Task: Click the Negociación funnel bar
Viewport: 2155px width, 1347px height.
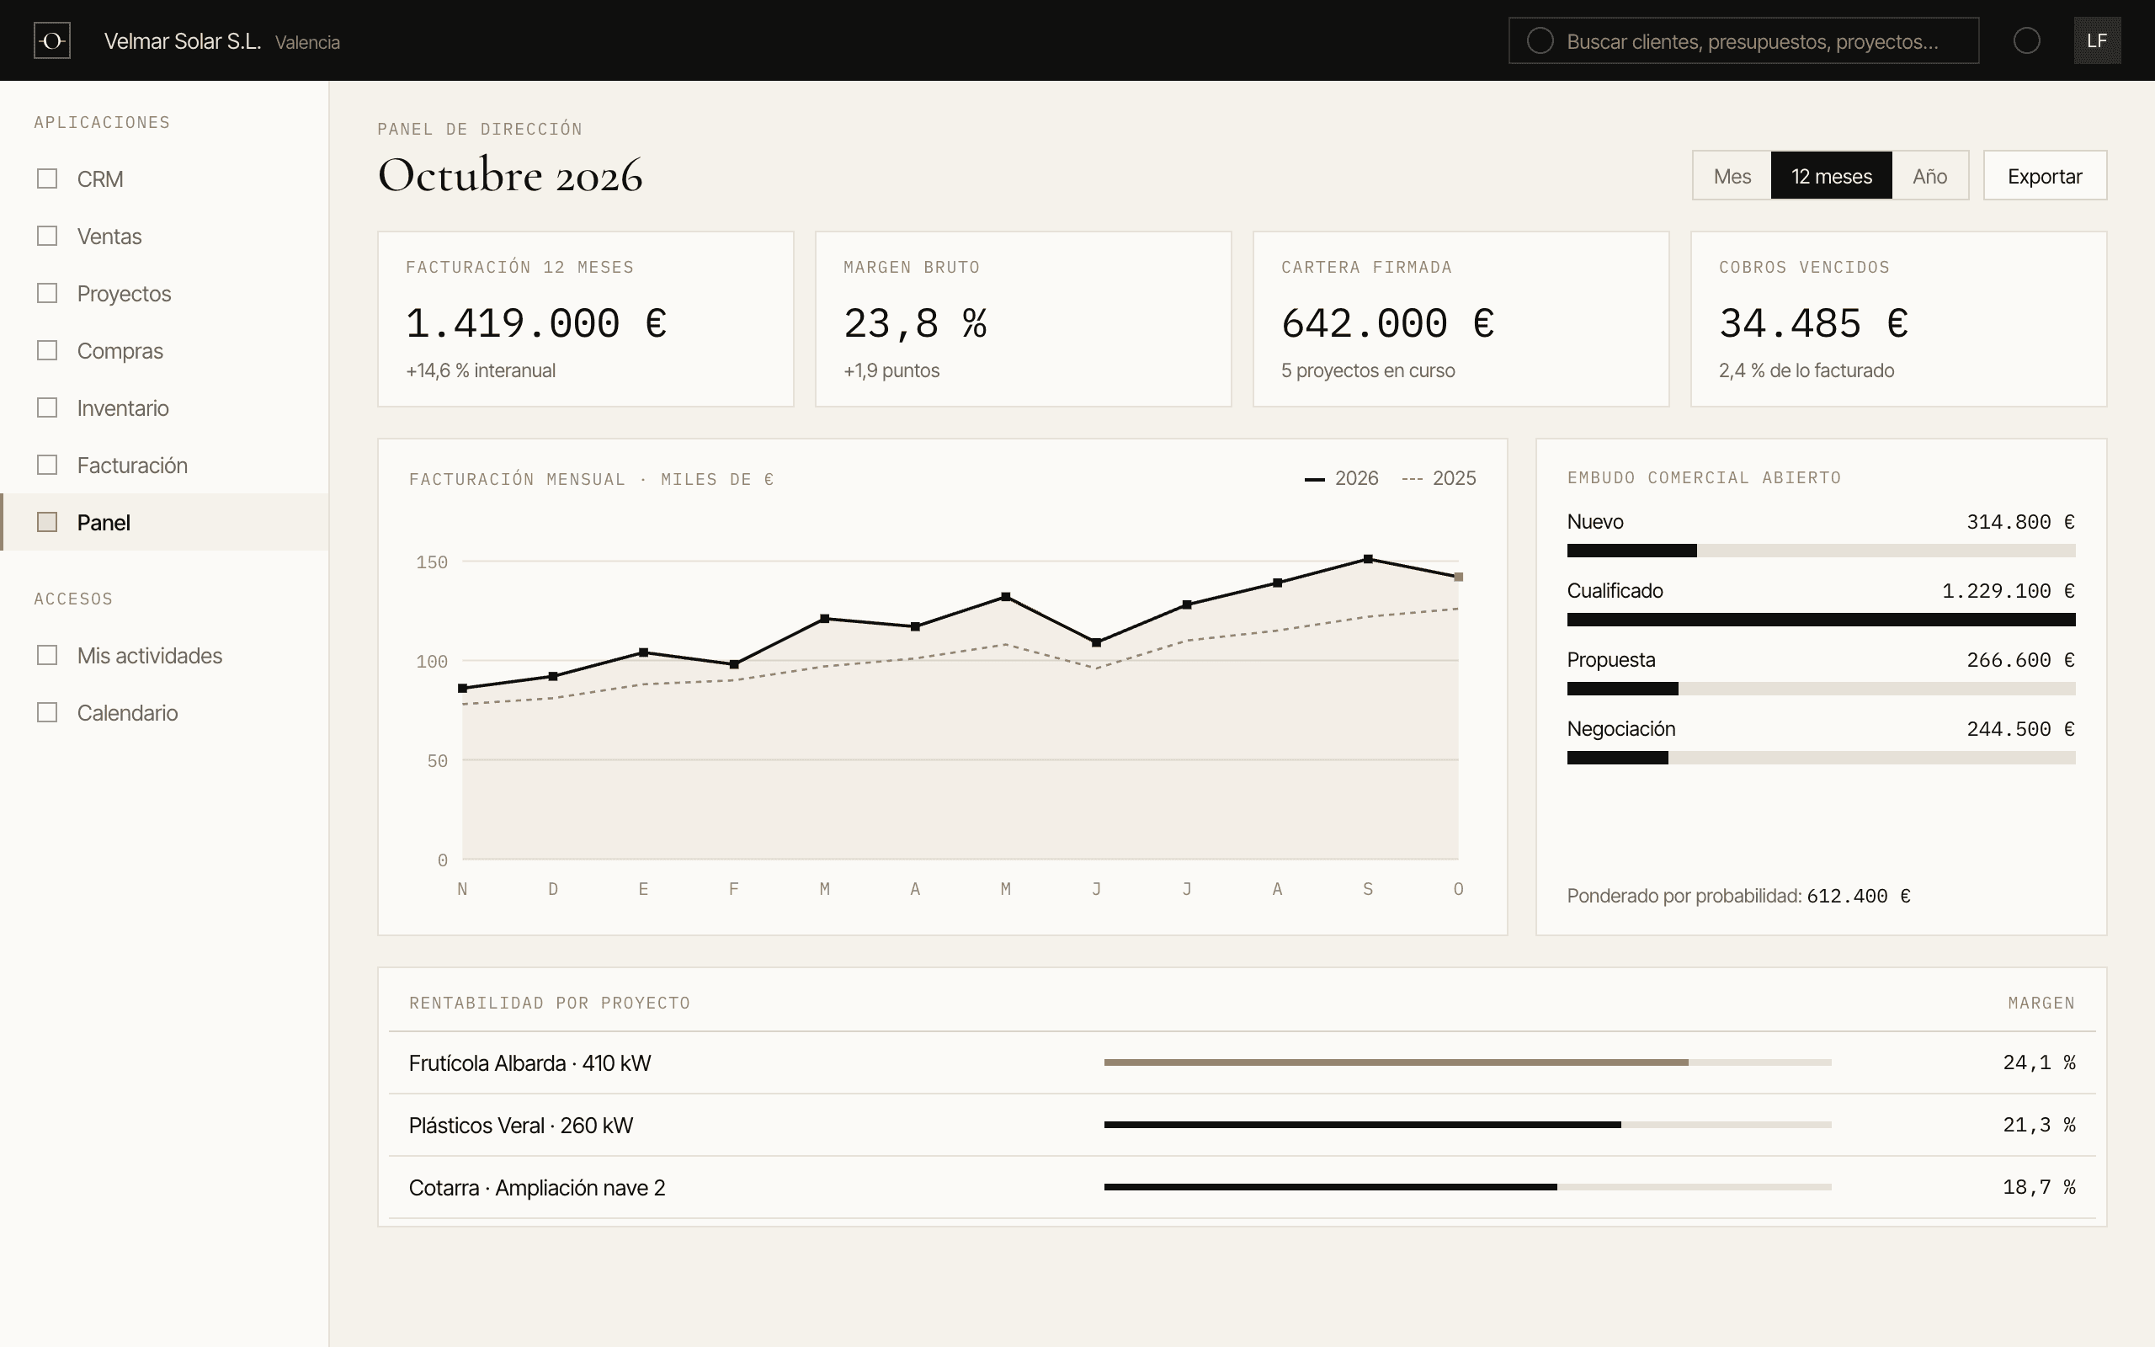Action: (x=1821, y=759)
